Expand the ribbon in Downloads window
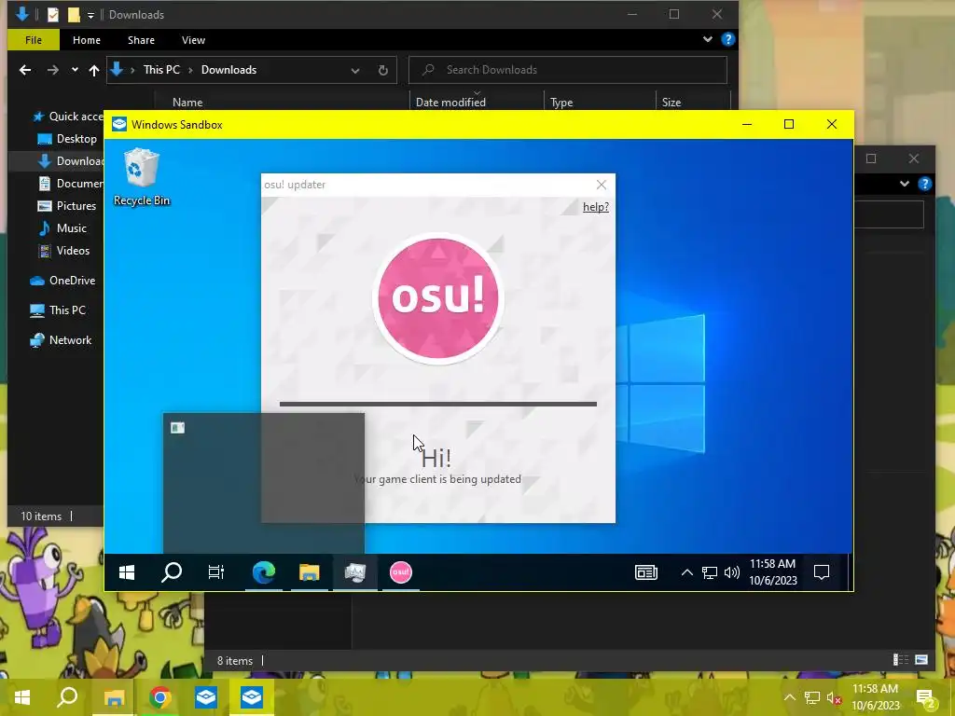Screen dimensions: 955x716 (x=707, y=39)
